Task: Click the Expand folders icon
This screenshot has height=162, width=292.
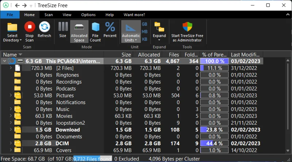Action: (x=159, y=27)
